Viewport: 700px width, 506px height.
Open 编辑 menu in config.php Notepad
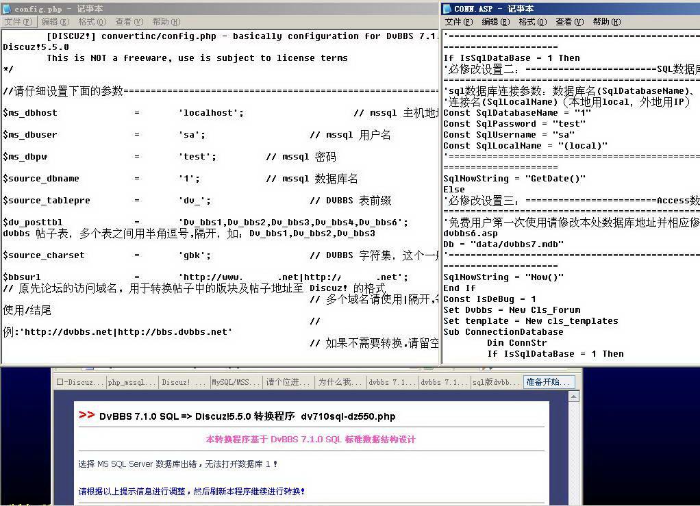tap(55, 22)
